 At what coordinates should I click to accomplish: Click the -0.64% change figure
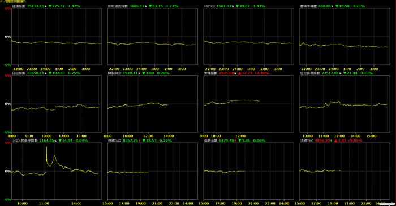pyautogui.click(x=81, y=141)
